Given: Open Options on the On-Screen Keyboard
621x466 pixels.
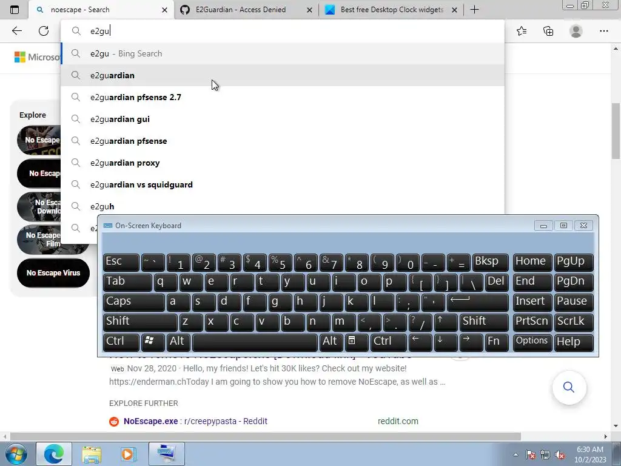Looking at the screenshot, I should [x=532, y=342].
